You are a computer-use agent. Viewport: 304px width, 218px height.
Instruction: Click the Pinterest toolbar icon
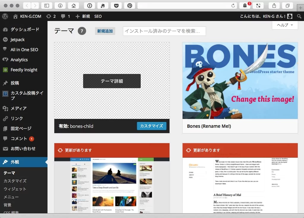point(129,6)
